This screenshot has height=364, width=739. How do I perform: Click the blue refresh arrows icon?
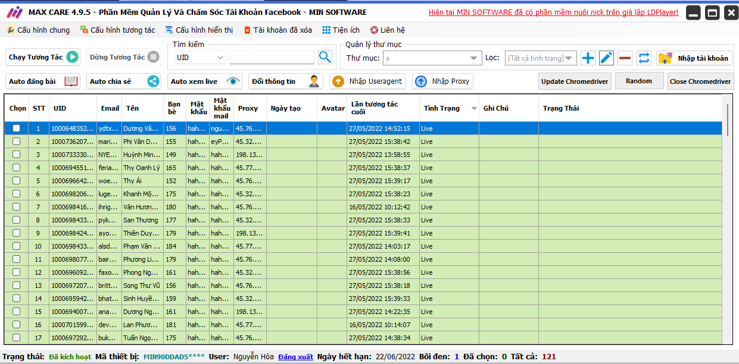644,58
